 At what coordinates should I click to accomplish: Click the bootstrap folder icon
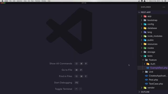coord(145,20)
